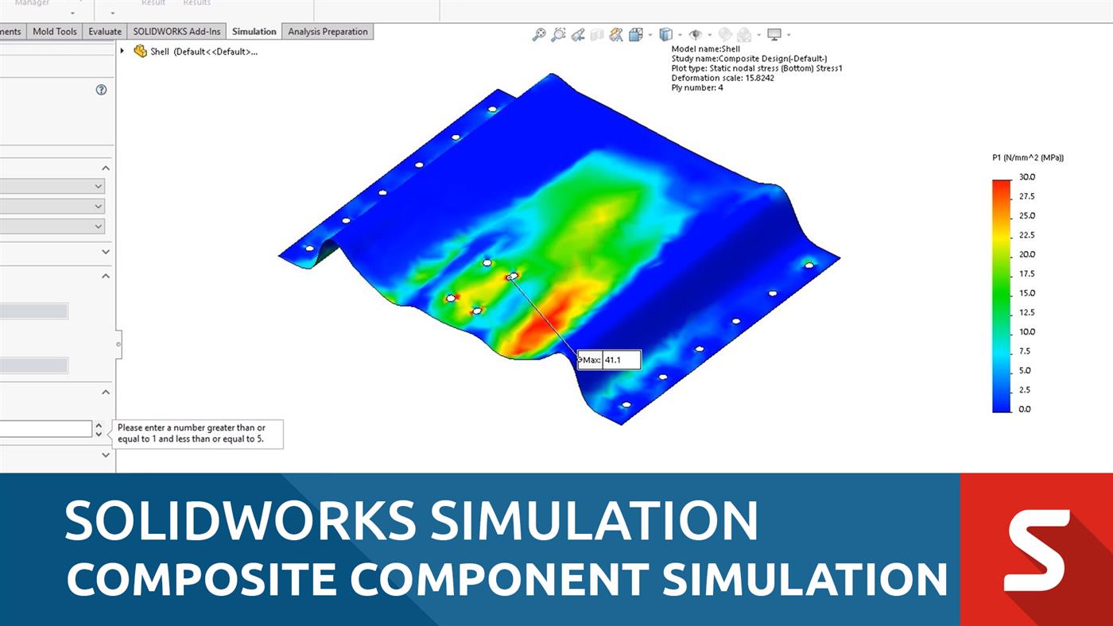Open the SOLIDWORKS Add-Ins tab
This screenshot has width=1113, height=626.
click(x=176, y=32)
